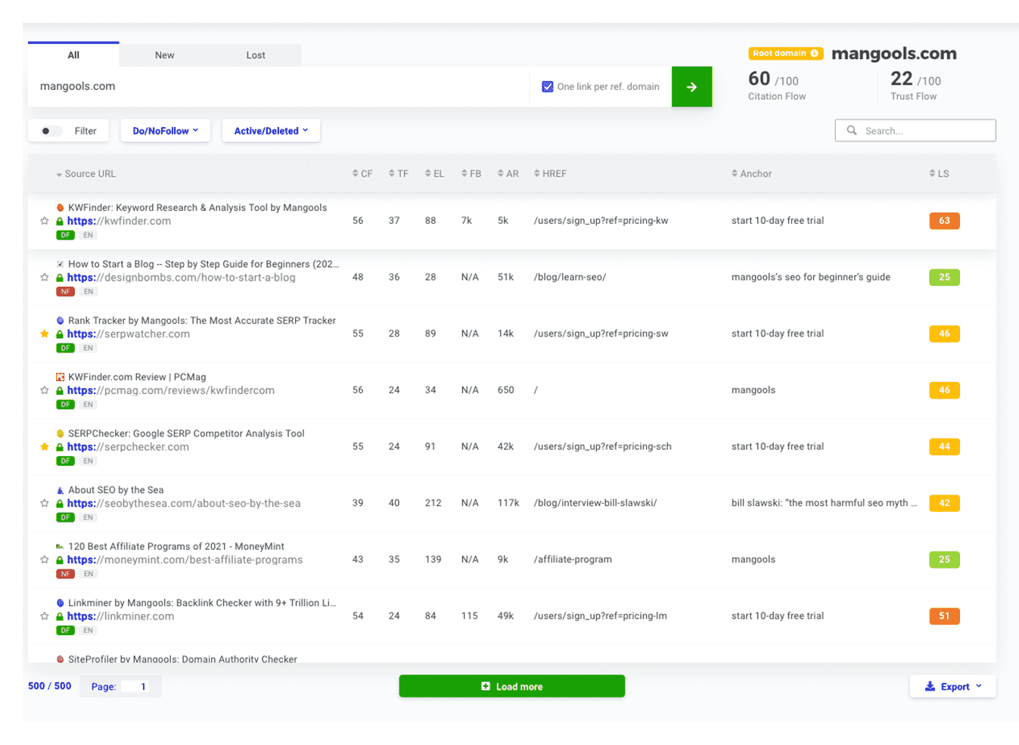The width and height of the screenshot is (1019, 745).
Task: Click the NF tag under moneymint.com
Action: click(66, 574)
